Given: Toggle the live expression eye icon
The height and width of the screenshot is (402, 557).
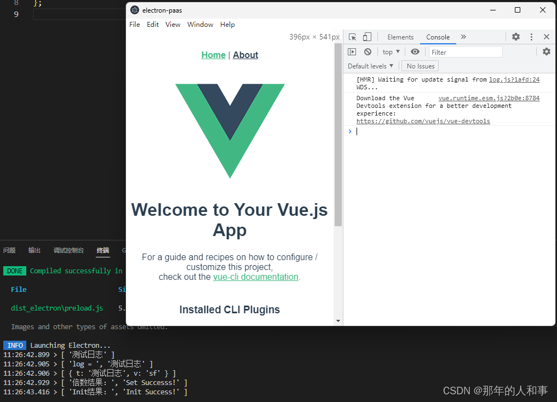Looking at the screenshot, I should click(415, 51).
